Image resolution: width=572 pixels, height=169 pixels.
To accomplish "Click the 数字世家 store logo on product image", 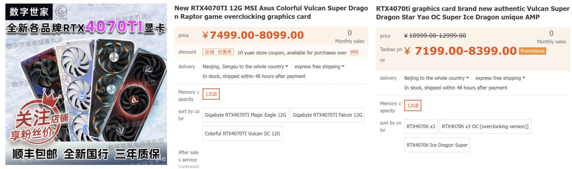I will pos(29,11).
